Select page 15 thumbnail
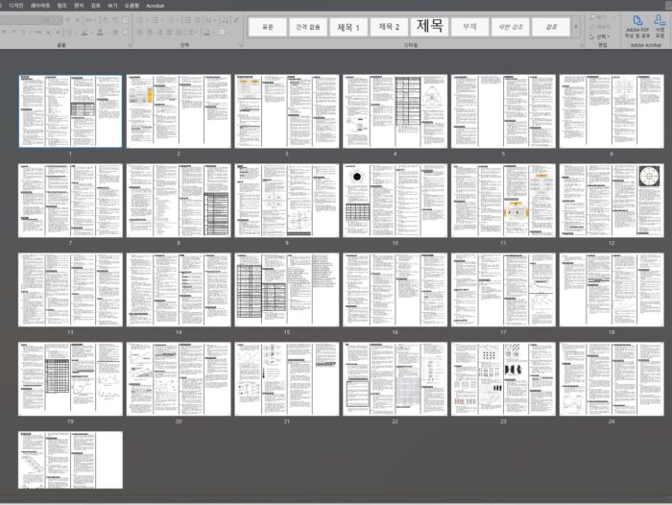672x505 pixels. point(286,290)
